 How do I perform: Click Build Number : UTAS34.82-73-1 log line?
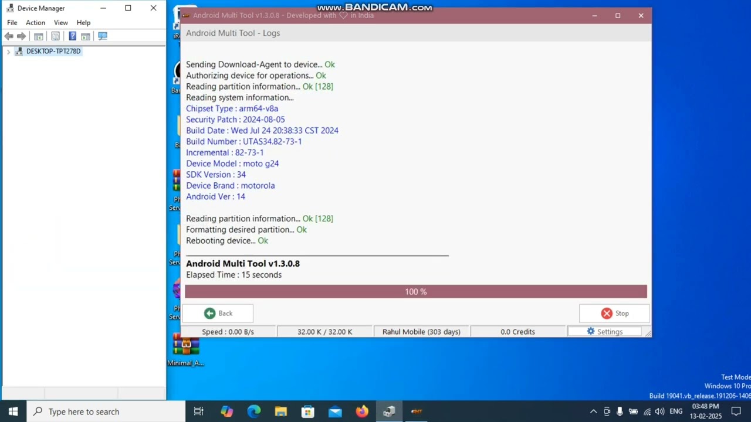(x=244, y=142)
